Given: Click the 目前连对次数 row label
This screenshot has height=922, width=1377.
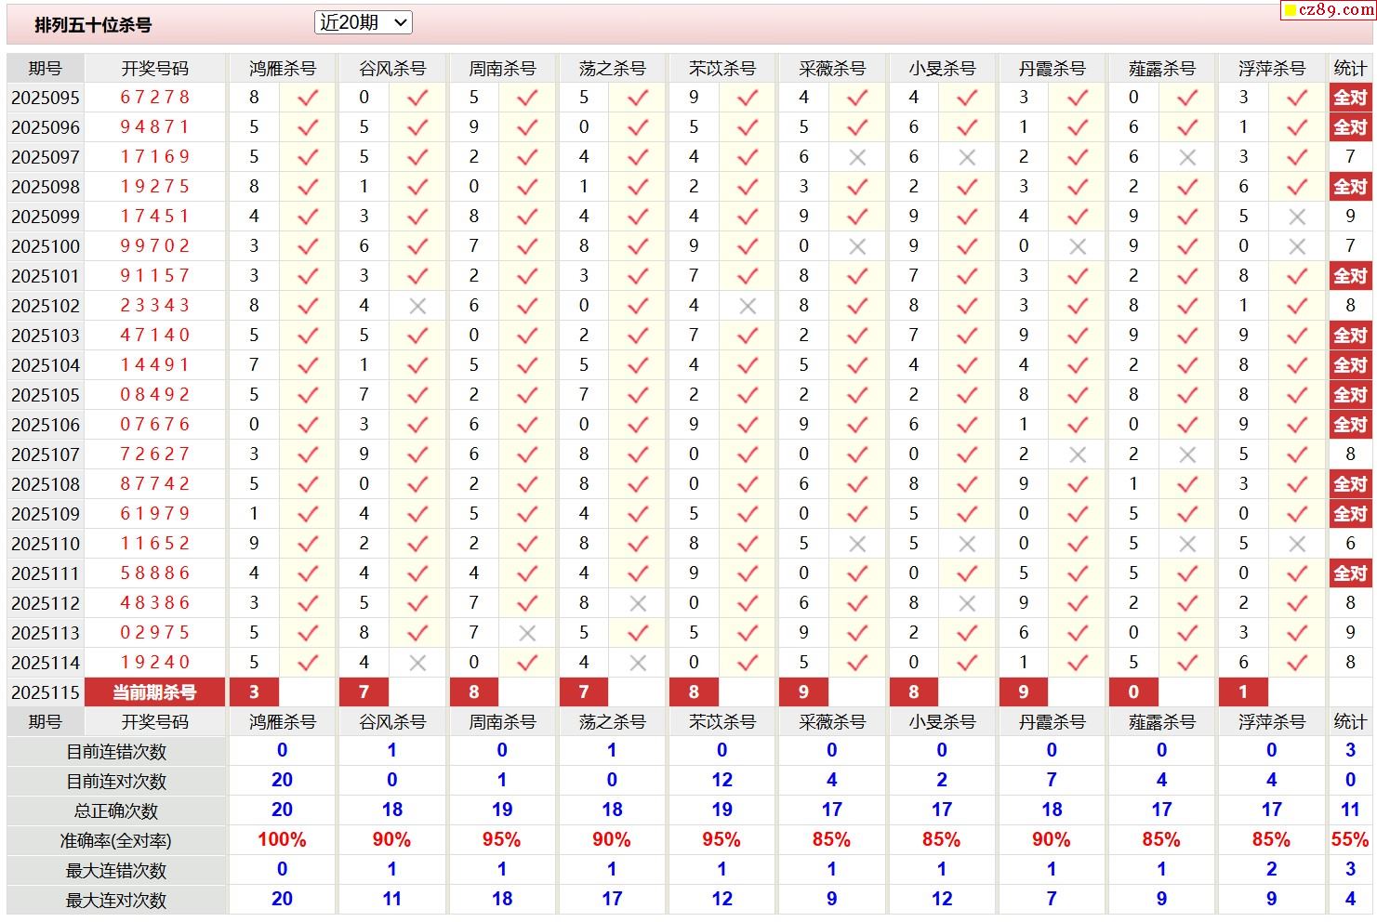Looking at the screenshot, I should [116, 782].
